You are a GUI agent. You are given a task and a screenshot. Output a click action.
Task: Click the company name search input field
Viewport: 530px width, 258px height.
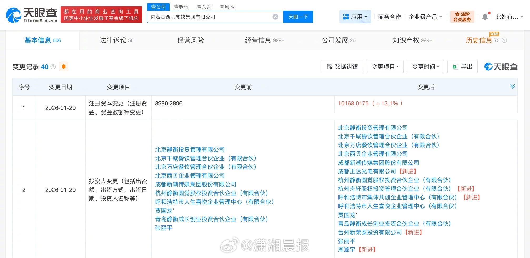[x=209, y=17]
